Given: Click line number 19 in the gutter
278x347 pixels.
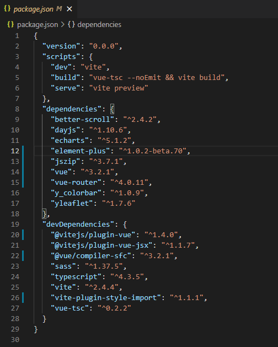Looking at the screenshot, I should [x=15, y=225].
